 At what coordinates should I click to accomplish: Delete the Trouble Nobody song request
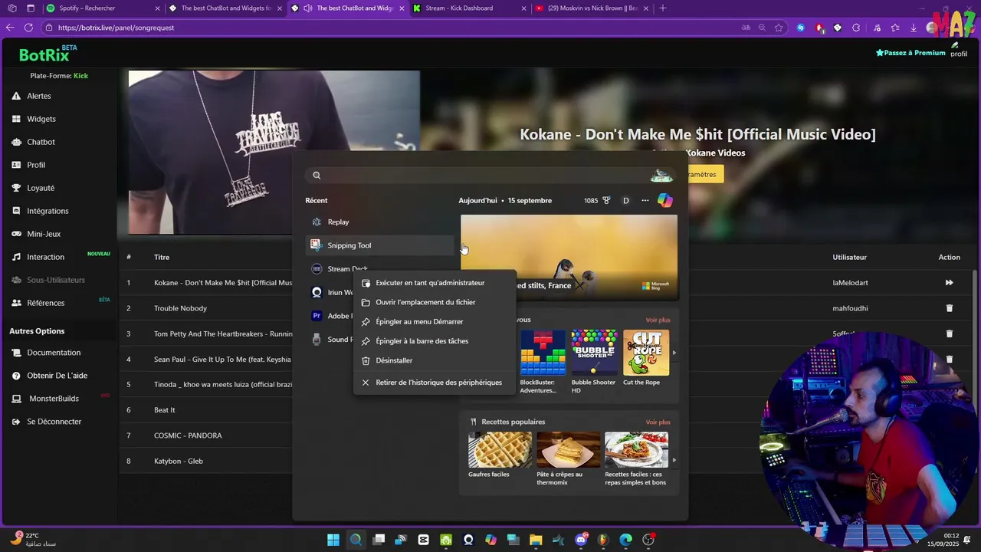coord(949,308)
